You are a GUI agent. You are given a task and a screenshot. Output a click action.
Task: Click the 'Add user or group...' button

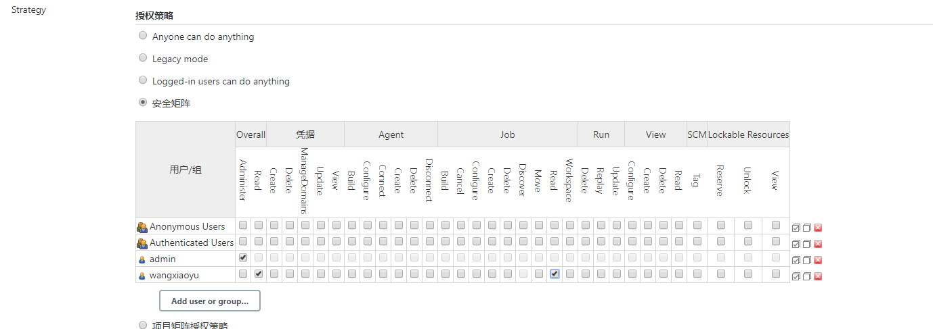tap(210, 301)
